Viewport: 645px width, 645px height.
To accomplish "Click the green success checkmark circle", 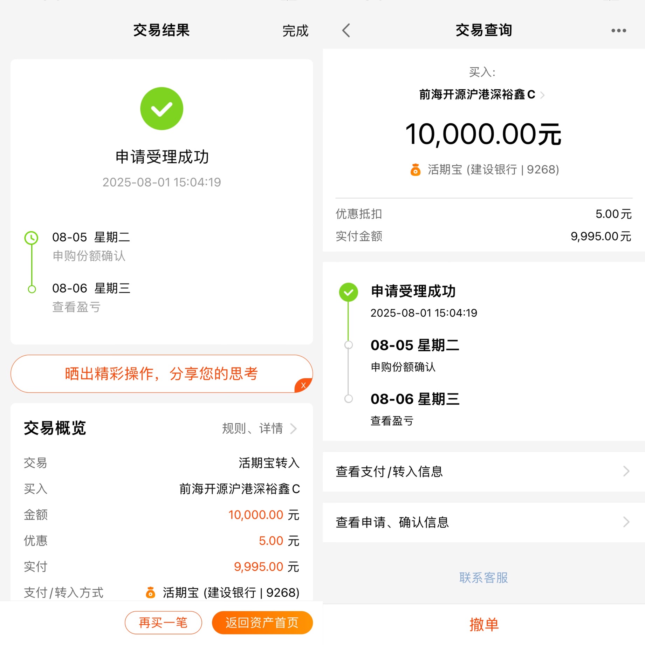I will click(162, 109).
